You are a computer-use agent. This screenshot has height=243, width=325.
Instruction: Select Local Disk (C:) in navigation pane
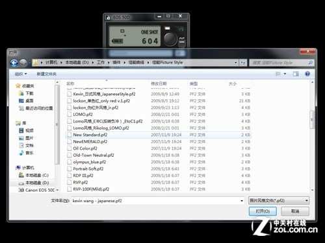click(x=37, y=175)
